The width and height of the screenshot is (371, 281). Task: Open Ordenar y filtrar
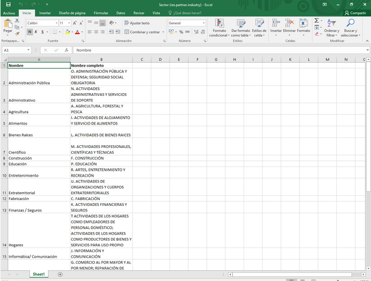click(332, 28)
